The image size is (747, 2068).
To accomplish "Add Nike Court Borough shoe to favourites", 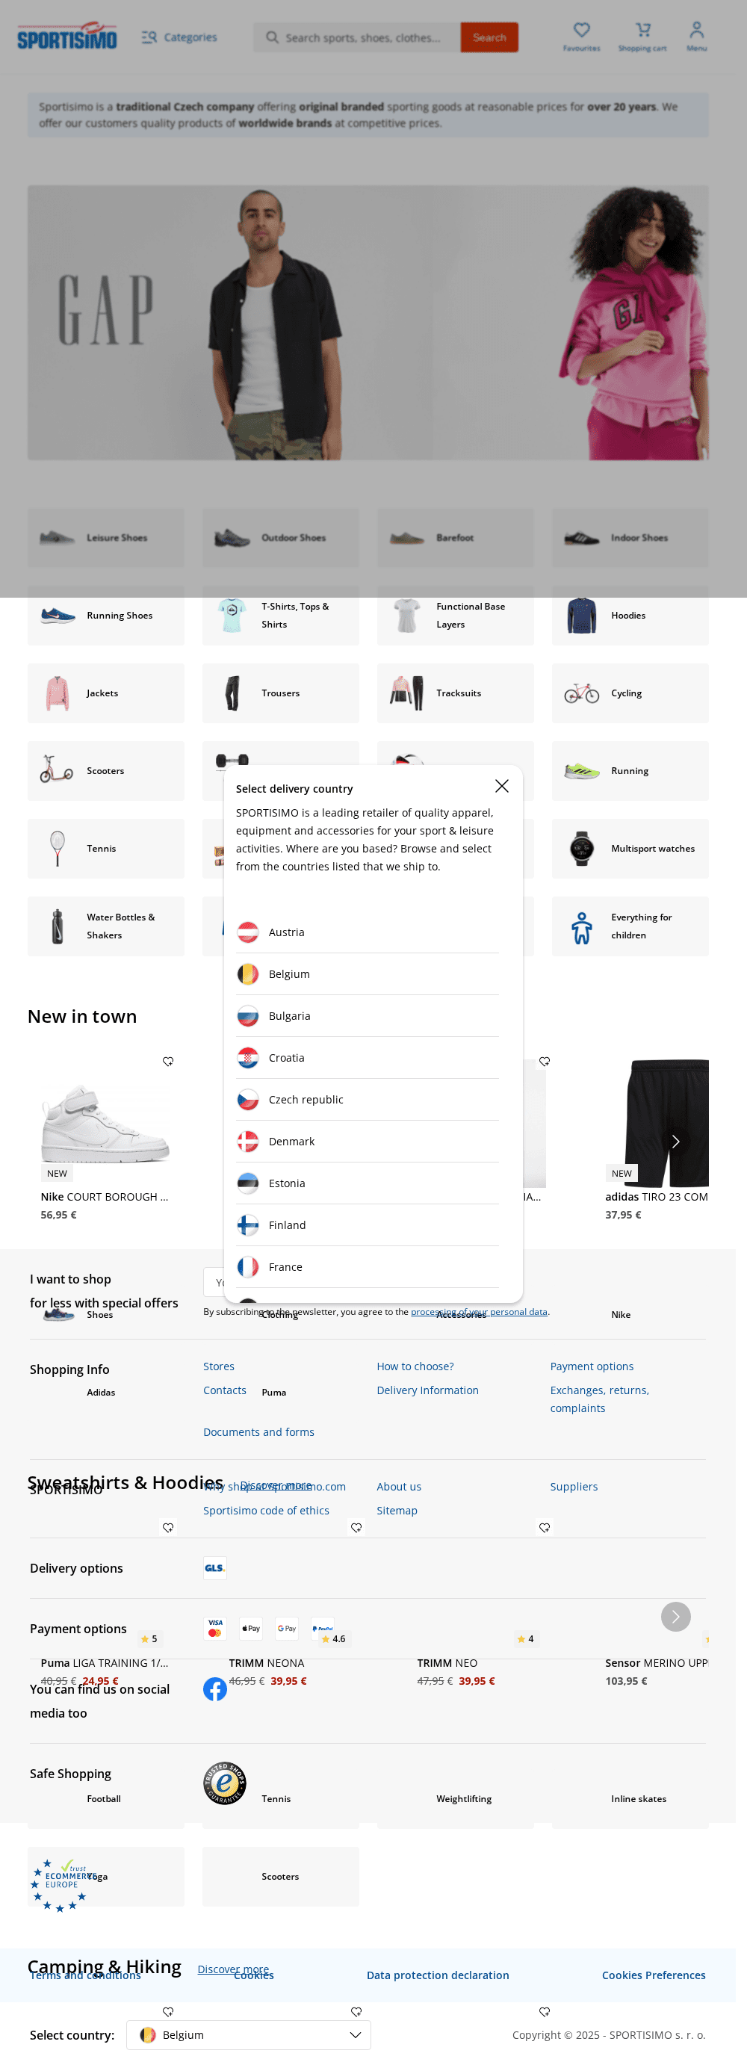I will pos(167,1062).
